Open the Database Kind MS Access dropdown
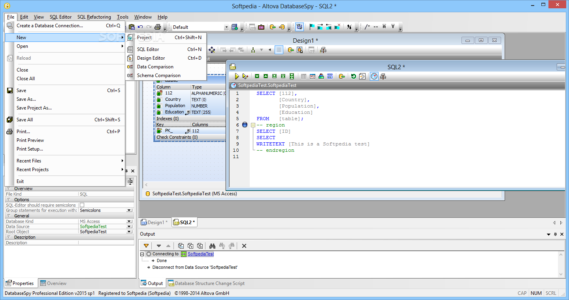This screenshot has width=569, height=300. point(129,221)
